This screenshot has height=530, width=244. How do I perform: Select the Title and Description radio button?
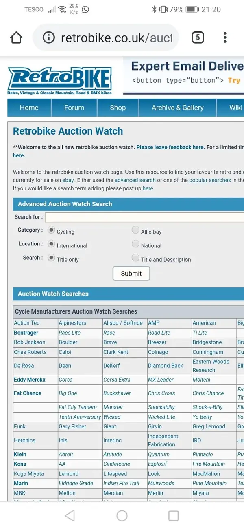coord(135,258)
